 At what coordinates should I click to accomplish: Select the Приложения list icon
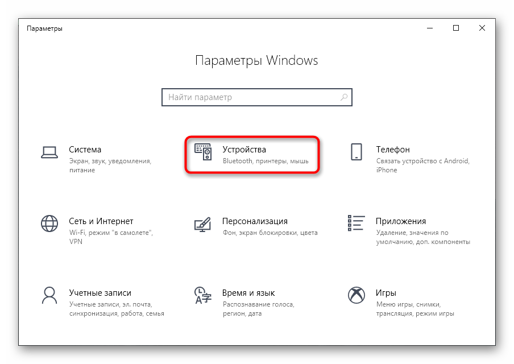pyautogui.click(x=357, y=223)
